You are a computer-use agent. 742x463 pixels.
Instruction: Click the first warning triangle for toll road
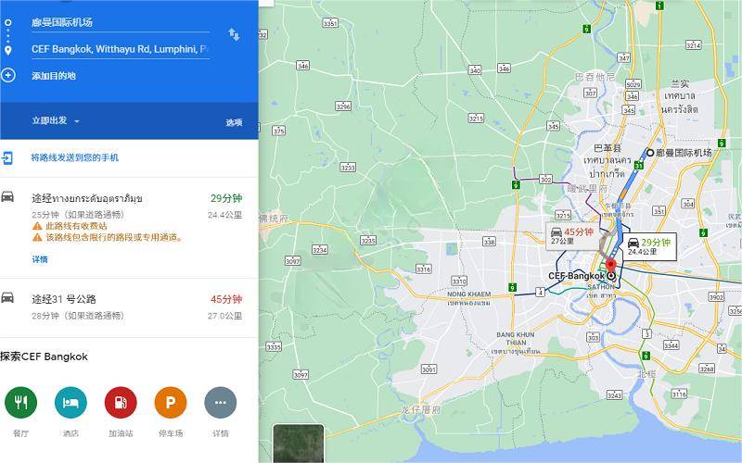[x=37, y=226]
